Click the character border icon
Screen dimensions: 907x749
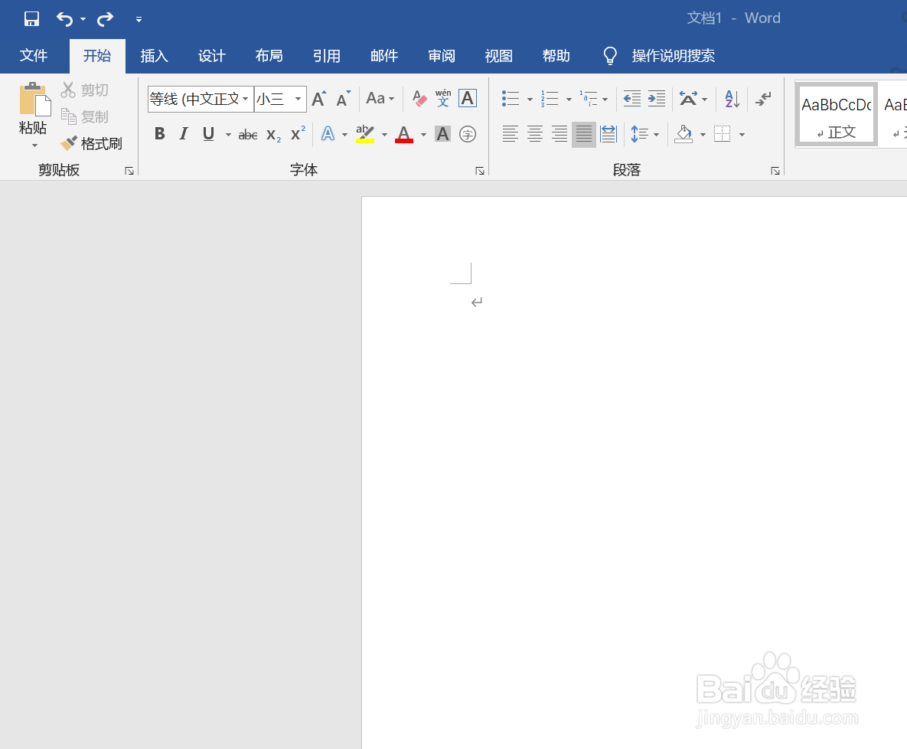click(x=468, y=98)
